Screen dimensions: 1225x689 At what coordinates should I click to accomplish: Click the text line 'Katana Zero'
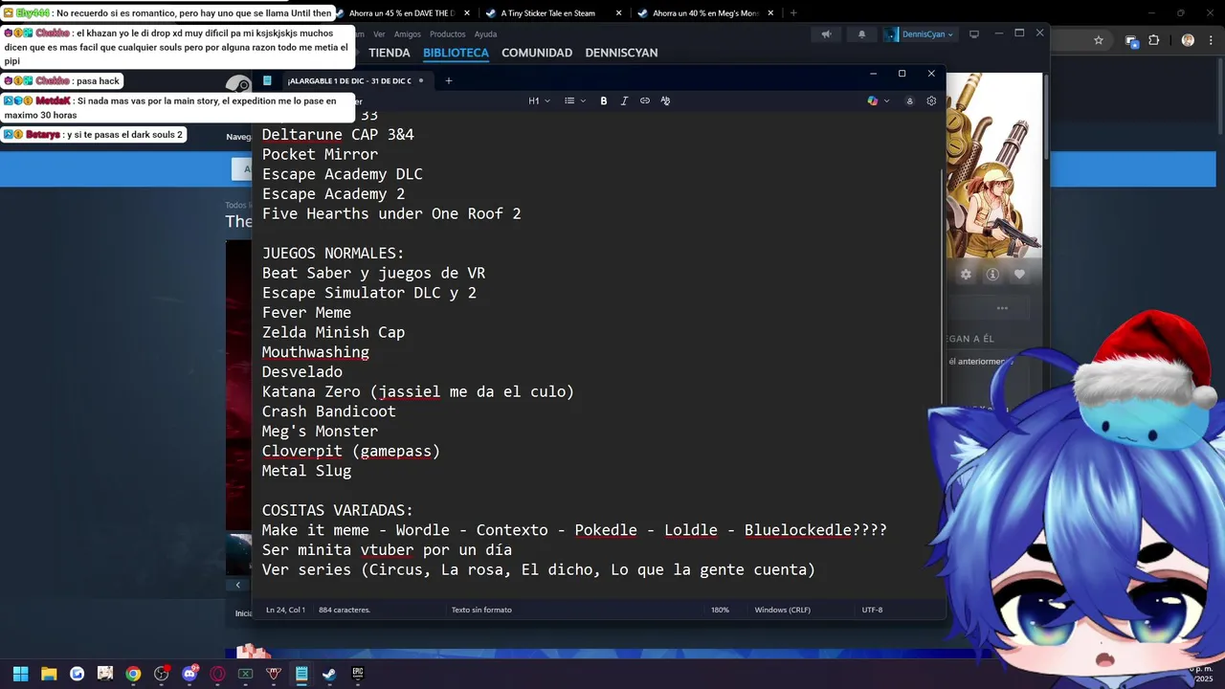click(418, 391)
